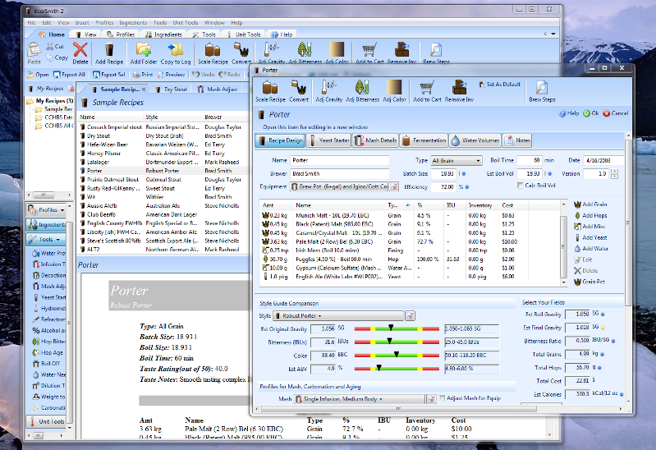Click the red Delete icon in ribbon
The width and height of the screenshot is (656, 450).
click(80, 52)
